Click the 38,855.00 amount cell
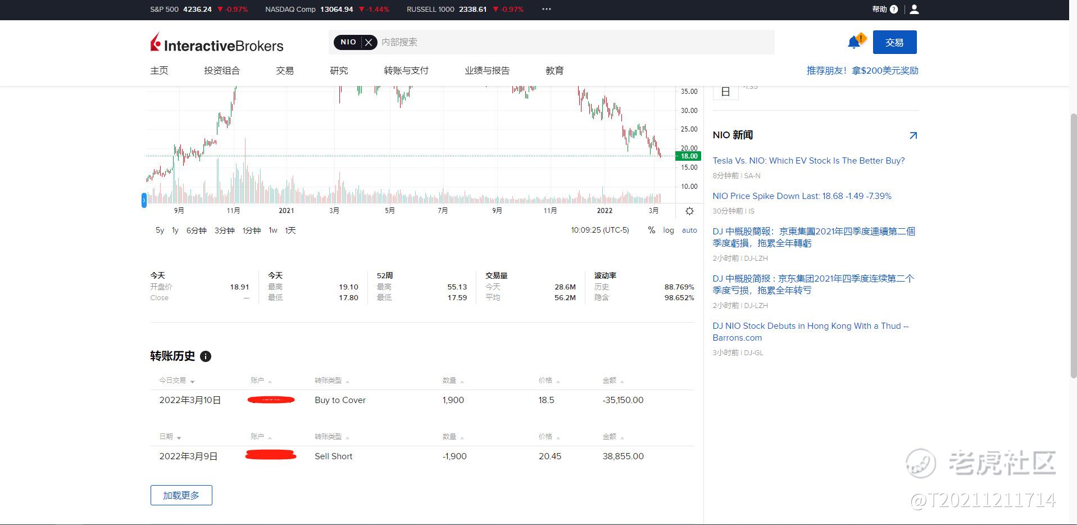This screenshot has width=1077, height=525. tap(623, 456)
